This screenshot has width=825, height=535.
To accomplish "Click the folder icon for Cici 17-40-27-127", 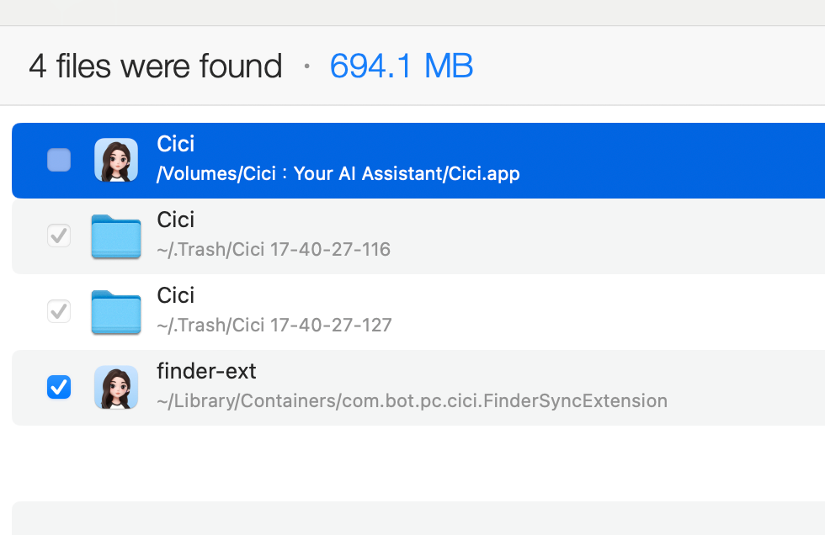I will point(116,312).
